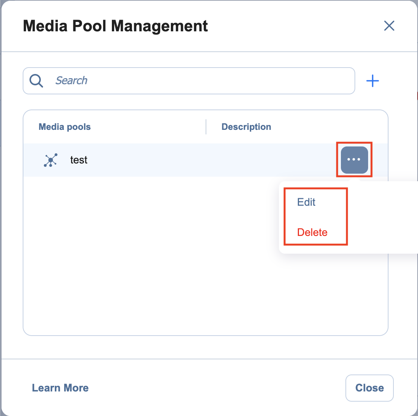Open the Learn More link
The image size is (418, 416).
click(x=60, y=388)
